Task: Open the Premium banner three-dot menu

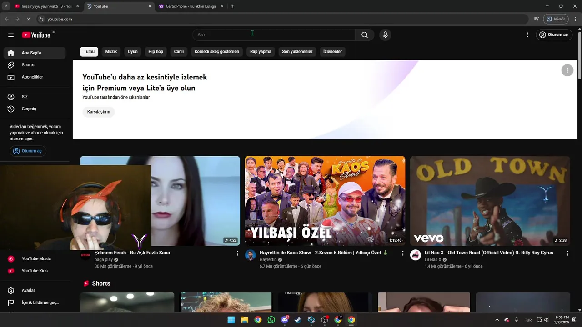Action: click(x=567, y=70)
